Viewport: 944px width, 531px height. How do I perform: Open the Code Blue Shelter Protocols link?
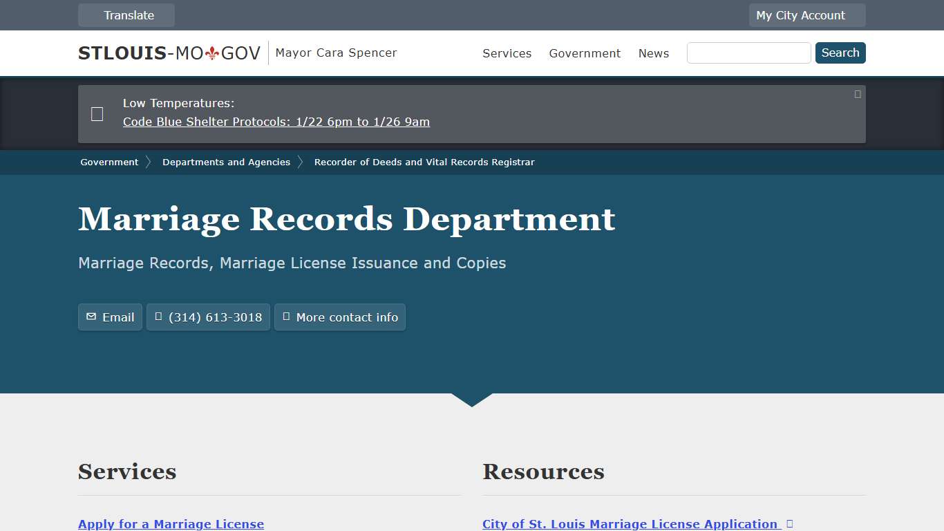pos(276,122)
